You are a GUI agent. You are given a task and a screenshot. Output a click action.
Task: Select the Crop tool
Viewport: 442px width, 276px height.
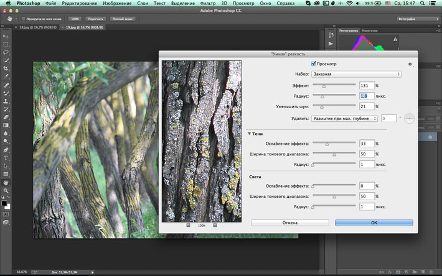coord(6,69)
